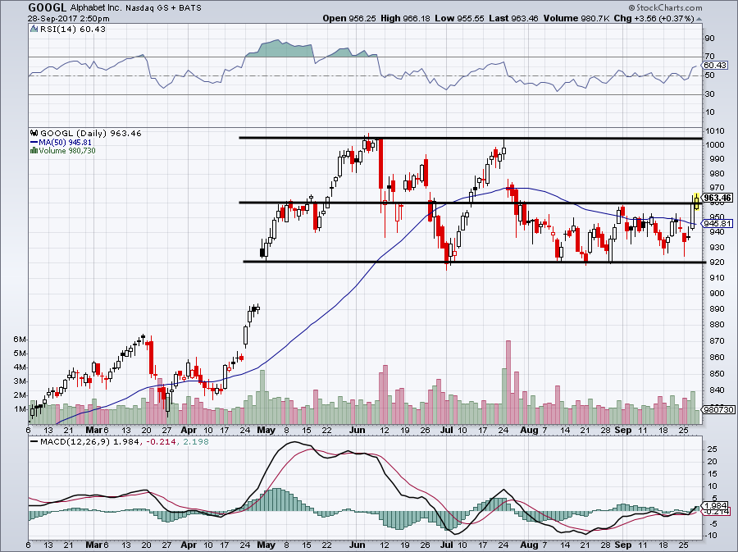
Task: Click the Last 963.46 header value
Action: 513,18
